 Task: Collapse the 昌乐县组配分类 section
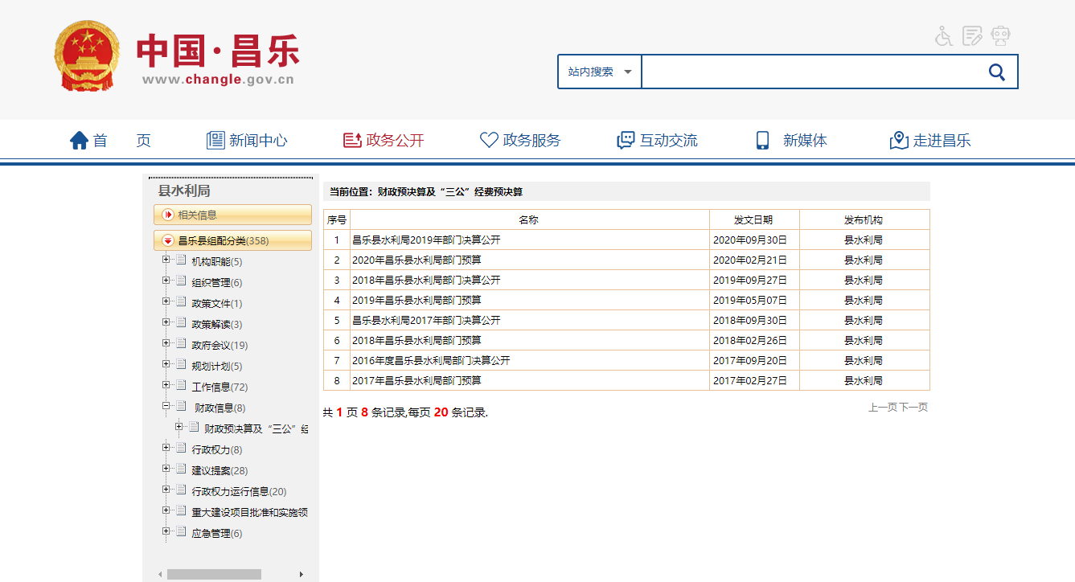pos(168,240)
